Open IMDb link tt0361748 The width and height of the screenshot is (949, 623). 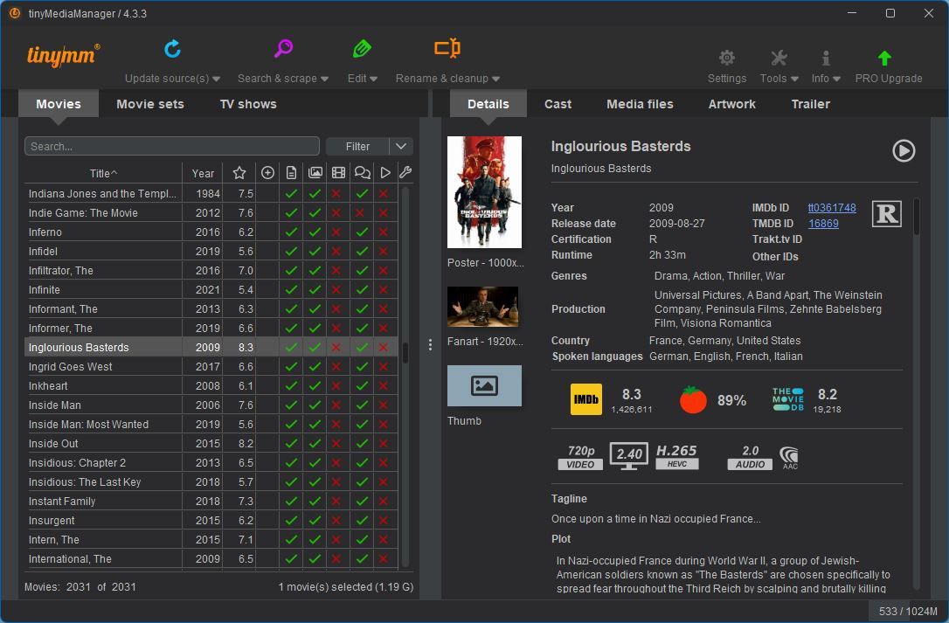click(x=831, y=208)
